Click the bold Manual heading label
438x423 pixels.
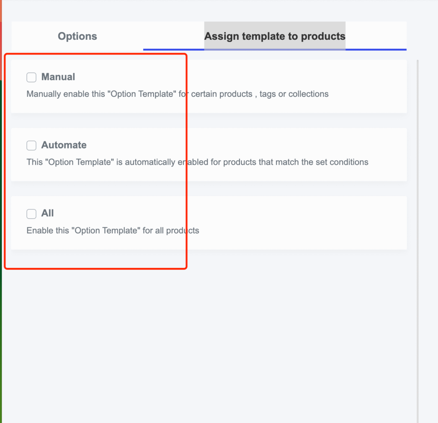(x=58, y=77)
